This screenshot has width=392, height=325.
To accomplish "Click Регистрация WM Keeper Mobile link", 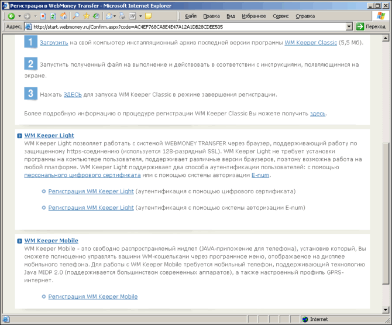I will (x=93, y=296).
